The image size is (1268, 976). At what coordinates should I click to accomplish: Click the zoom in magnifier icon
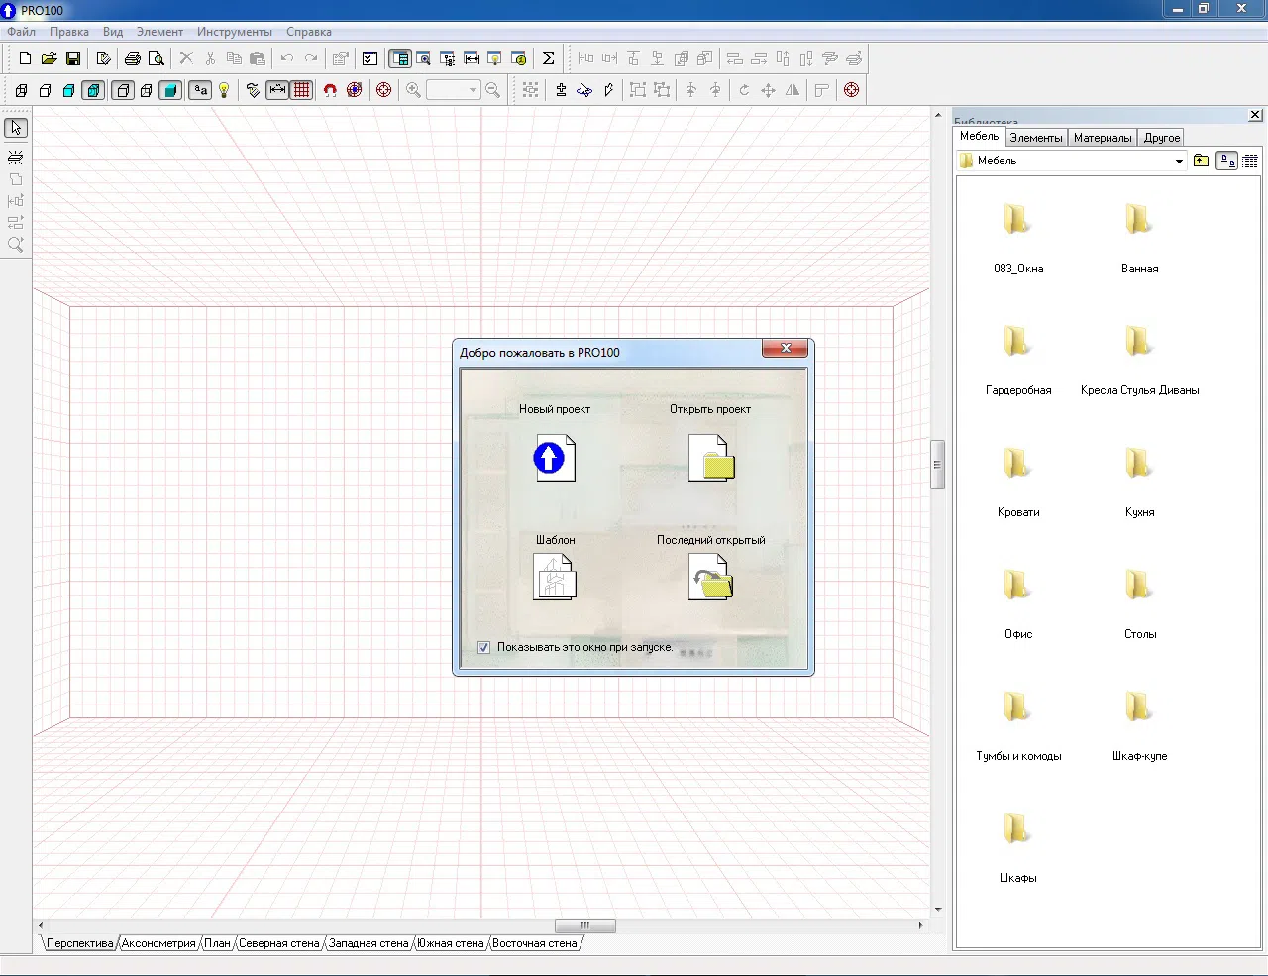(413, 90)
